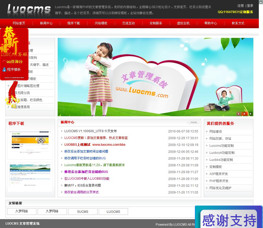
Task: Click the PHP程序开发 service link
Action: point(219,181)
